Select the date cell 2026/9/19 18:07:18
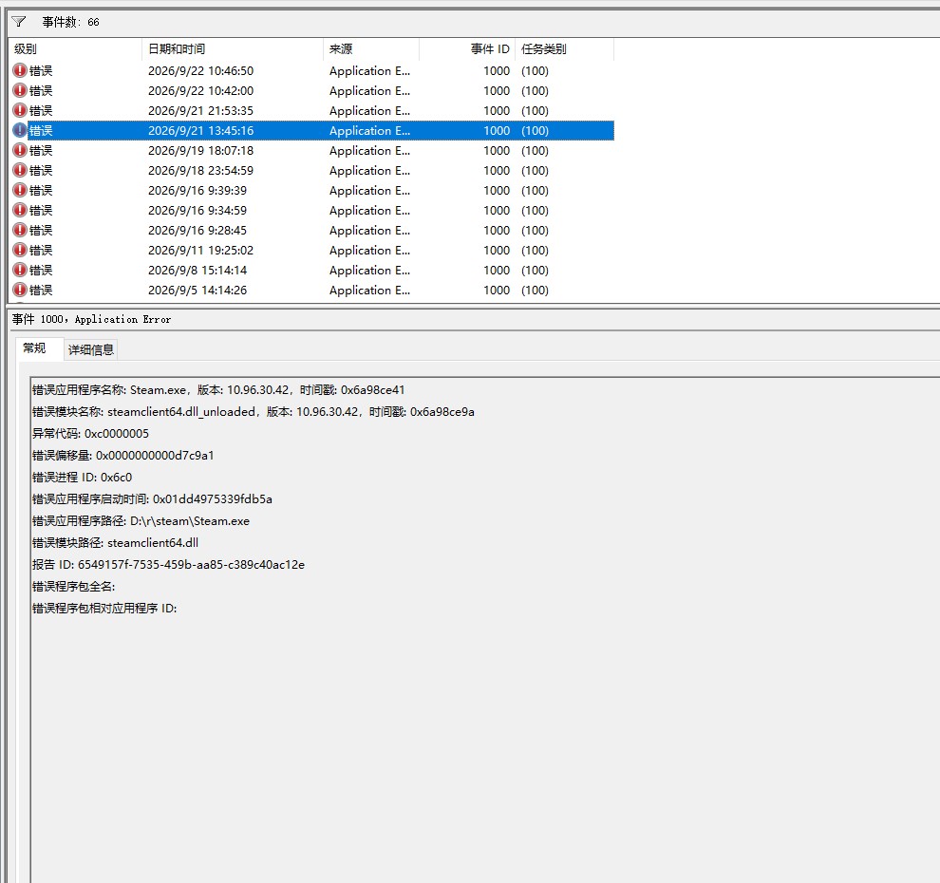The height and width of the screenshot is (883, 940). (x=201, y=150)
